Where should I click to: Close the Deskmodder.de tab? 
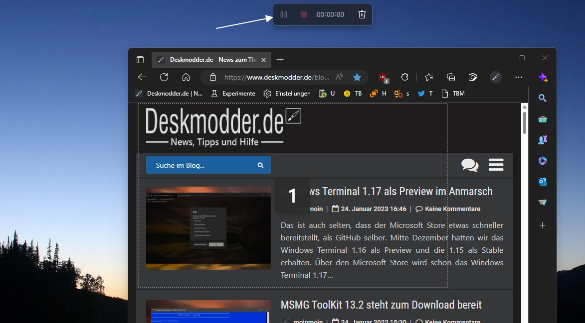[x=263, y=60]
